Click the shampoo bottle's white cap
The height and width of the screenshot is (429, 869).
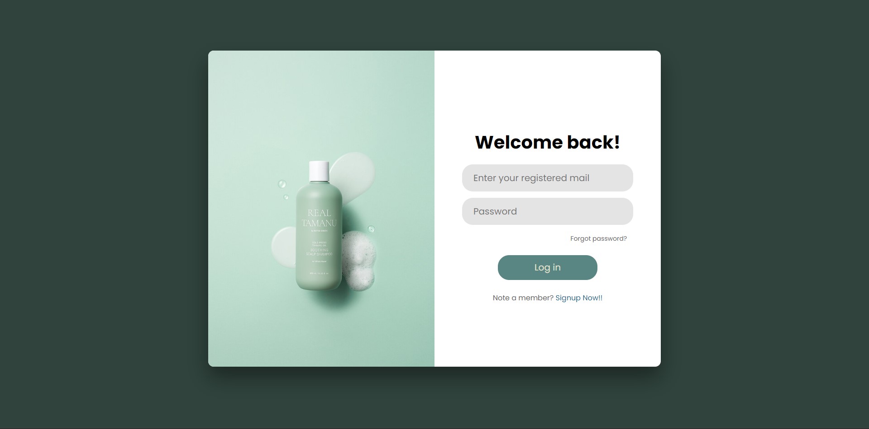(319, 172)
